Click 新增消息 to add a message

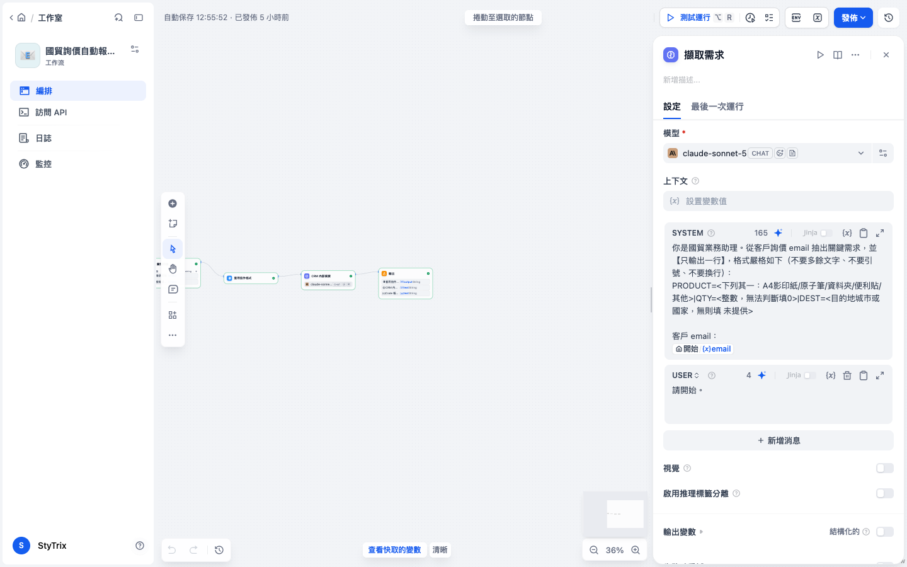click(779, 440)
